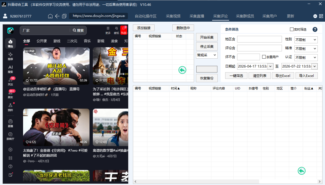Open AI 搜索 in the sidebar
This screenshot has width=325, height=185.
point(10,69)
